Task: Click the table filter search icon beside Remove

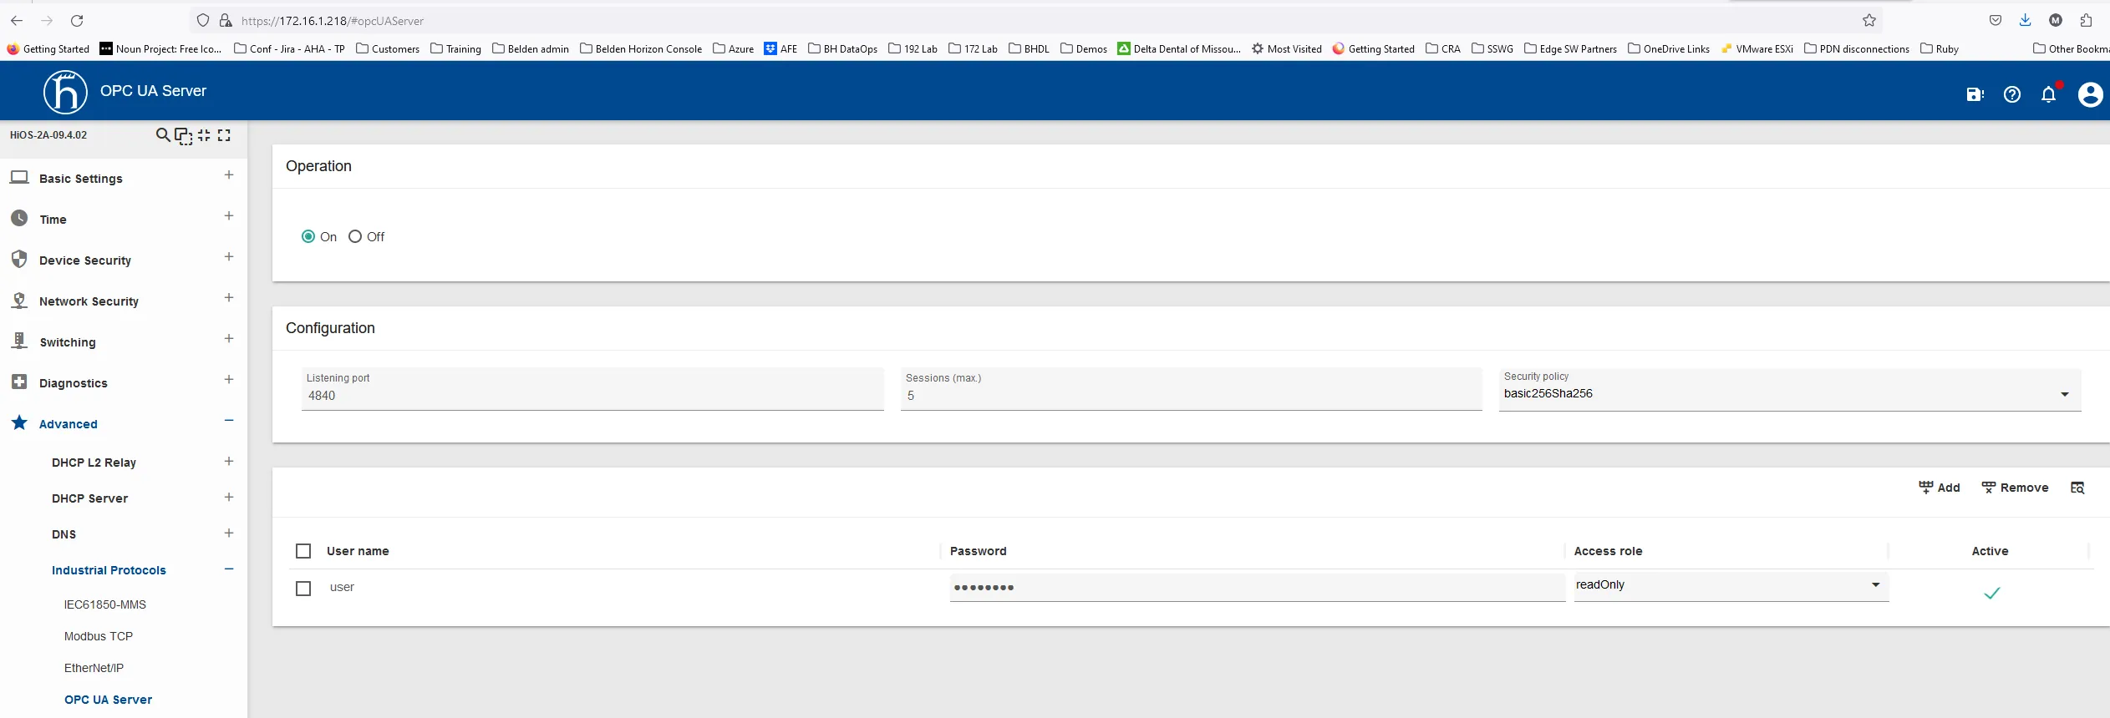Action: point(2077,488)
